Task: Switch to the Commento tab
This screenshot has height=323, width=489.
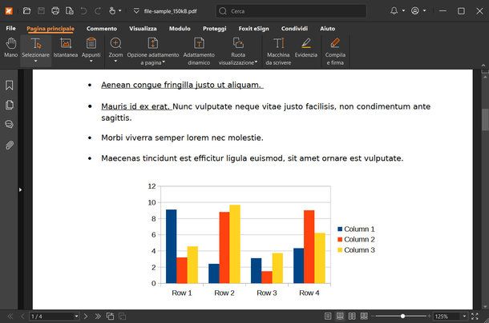Action: pyautogui.click(x=101, y=28)
